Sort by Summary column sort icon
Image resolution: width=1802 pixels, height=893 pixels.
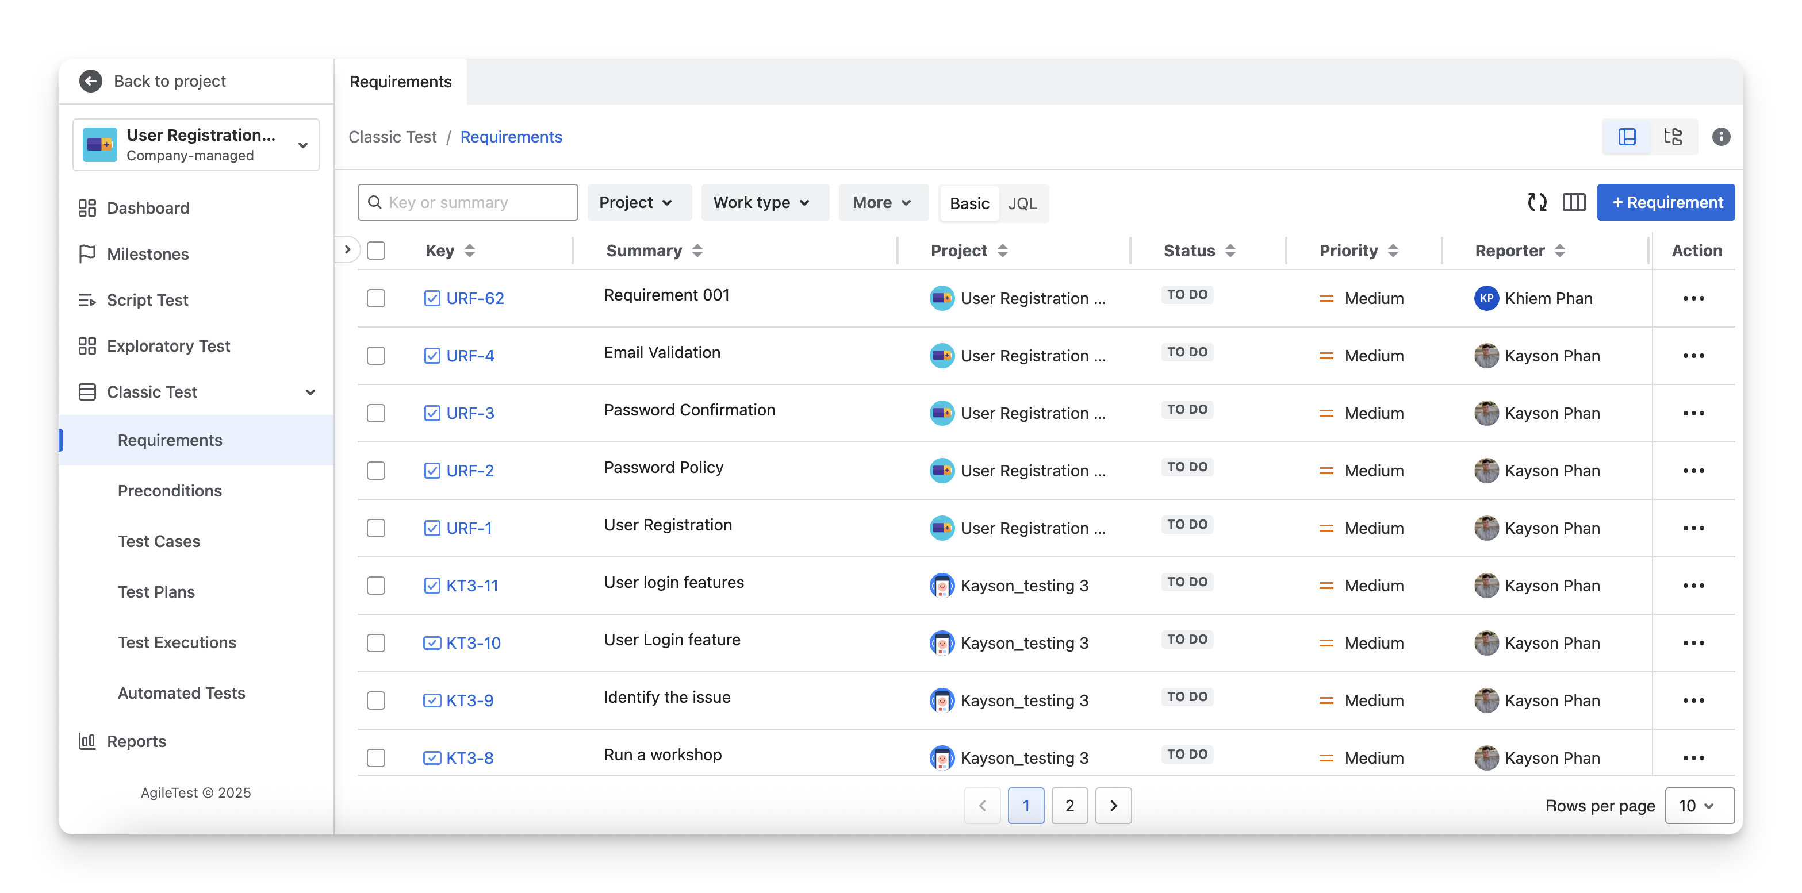tap(697, 251)
